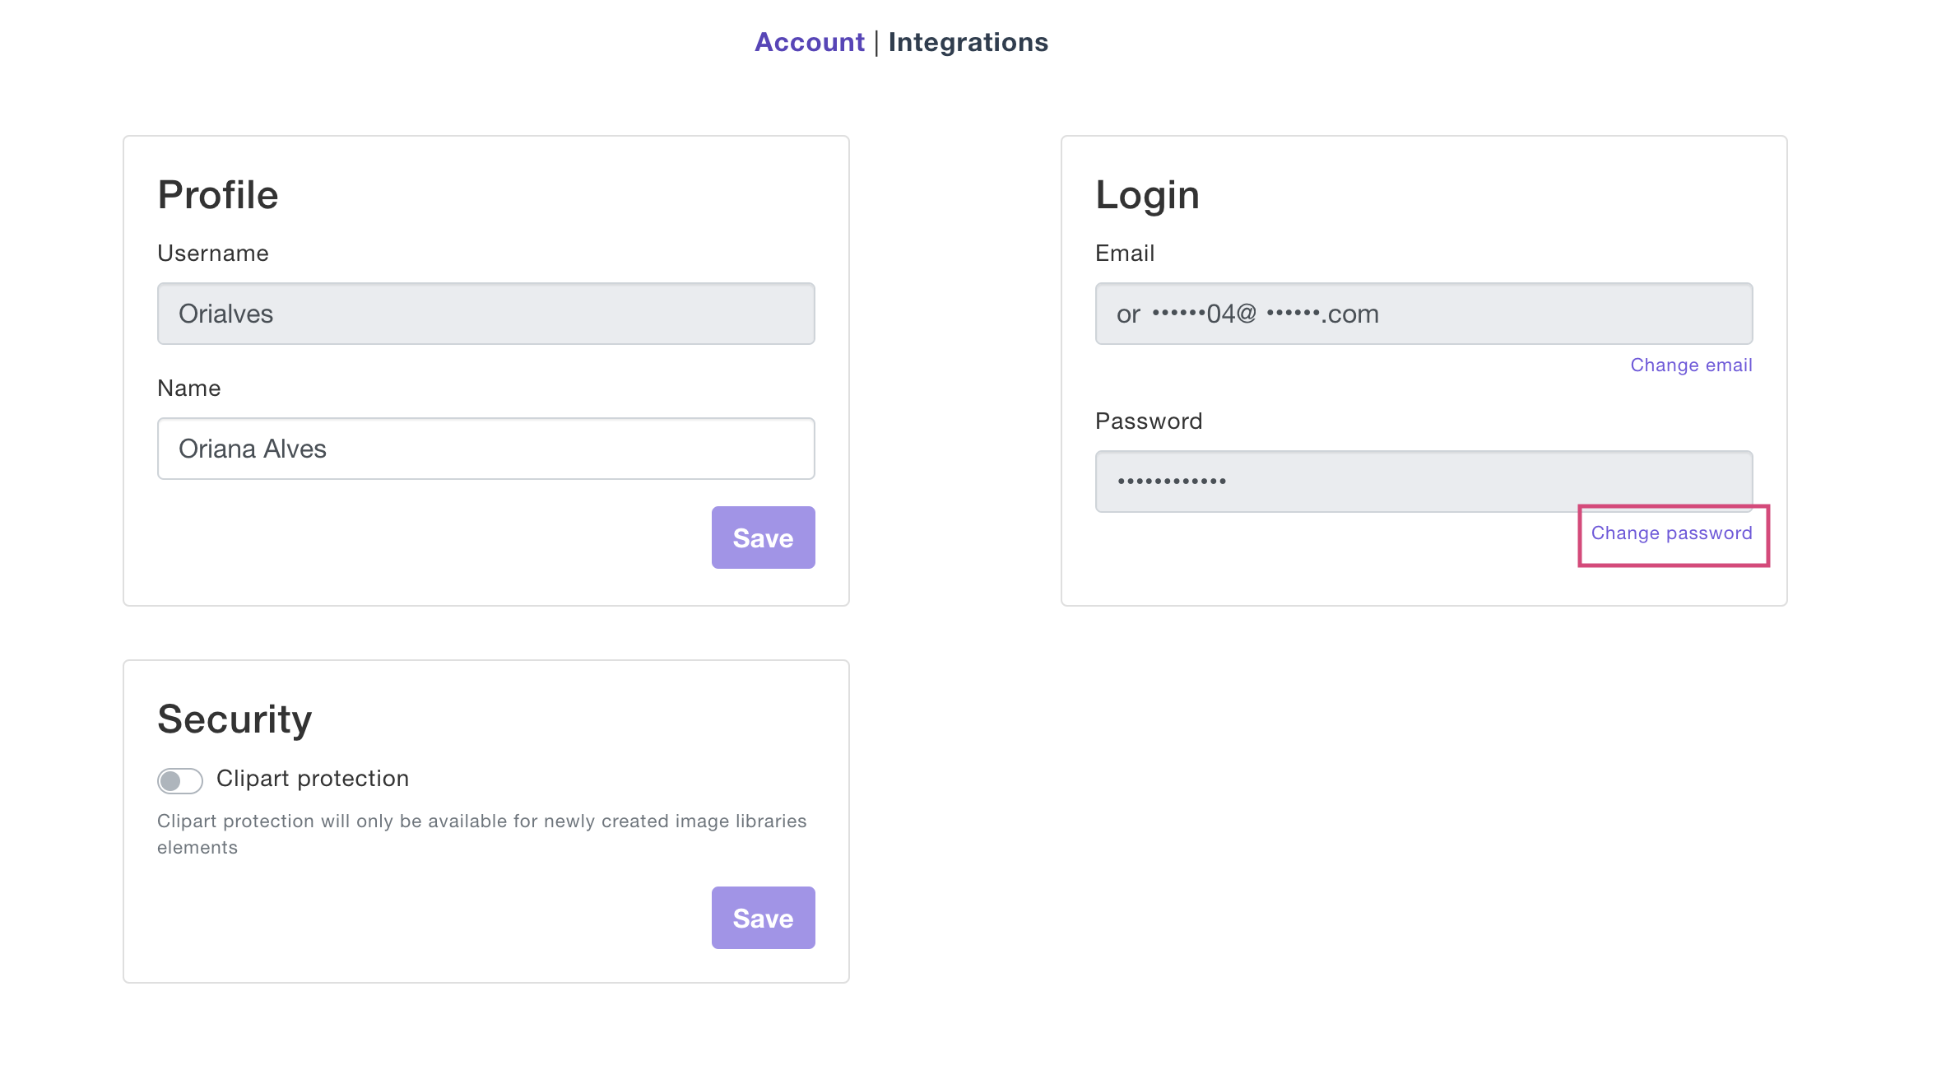Click the Security section heading

235,719
